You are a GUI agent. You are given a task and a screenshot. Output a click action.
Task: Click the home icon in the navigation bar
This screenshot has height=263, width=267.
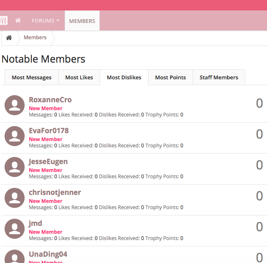(18, 20)
